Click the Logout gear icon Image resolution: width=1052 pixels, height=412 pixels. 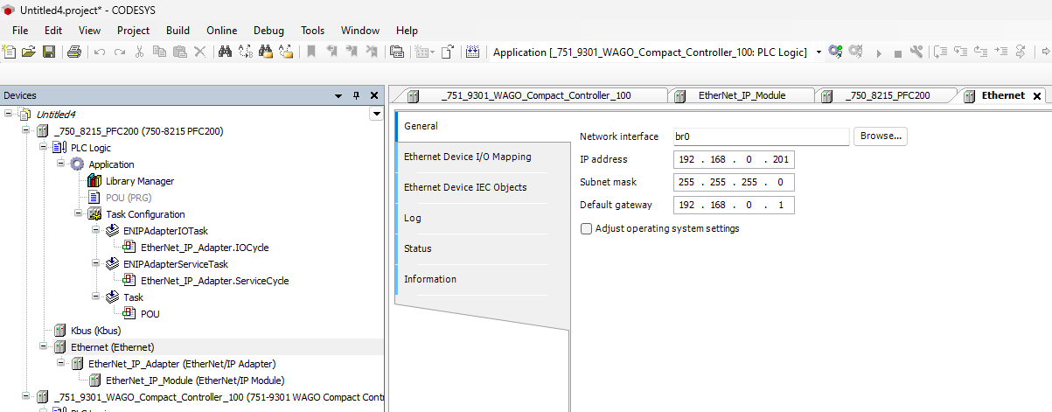click(856, 52)
